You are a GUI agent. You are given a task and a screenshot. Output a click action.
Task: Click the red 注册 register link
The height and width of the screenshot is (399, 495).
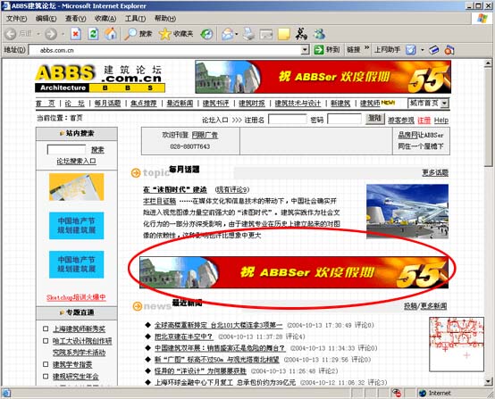pyautogui.click(x=424, y=121)
